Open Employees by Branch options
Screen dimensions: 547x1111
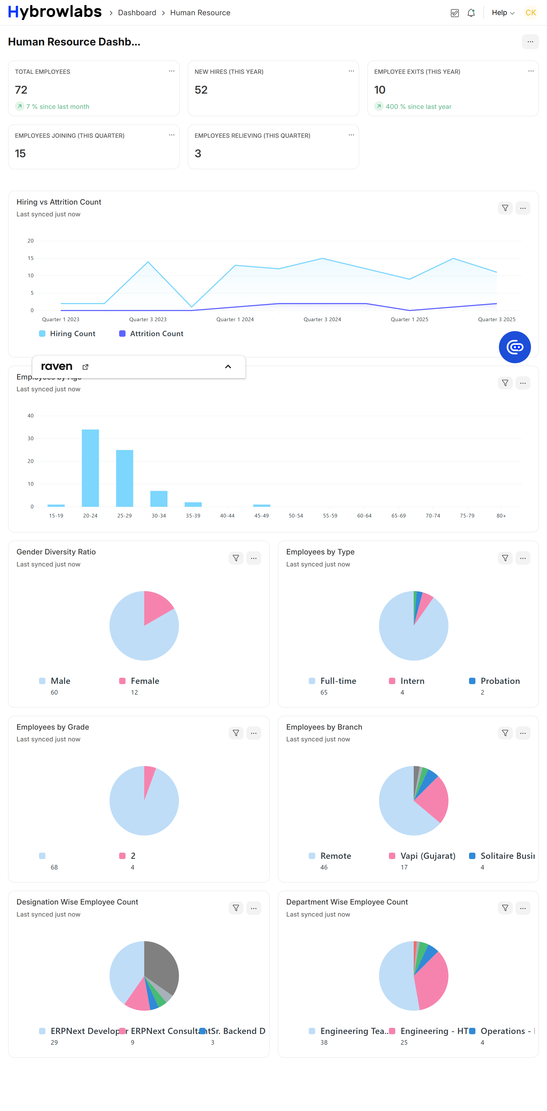coord(523,733)
